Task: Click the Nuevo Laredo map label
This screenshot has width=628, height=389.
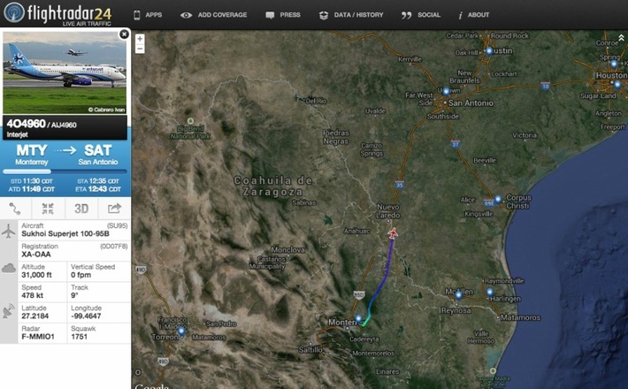Action: point(388,211)
